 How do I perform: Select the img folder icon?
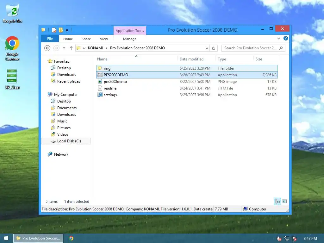[x=100, y=68]
